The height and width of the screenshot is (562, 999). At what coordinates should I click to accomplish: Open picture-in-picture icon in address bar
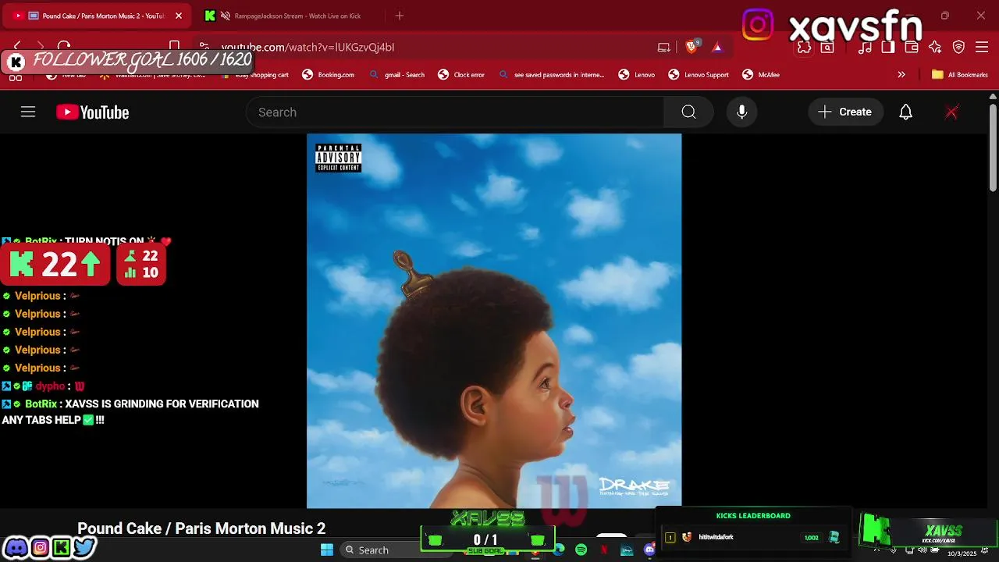pyautogui.click(x=664, y=47)
